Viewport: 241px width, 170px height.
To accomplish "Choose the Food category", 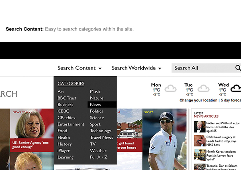I will (62, 131).
